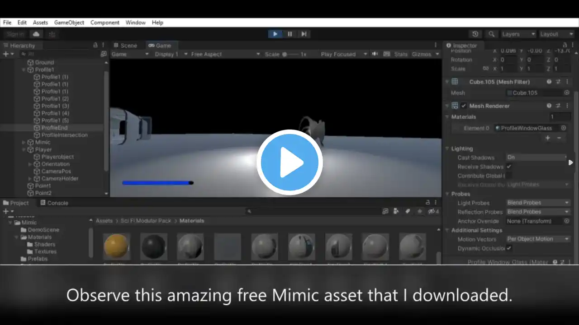Open Mesh Renderer more options menu
The image size is (579, 325).
coord(567,106)
